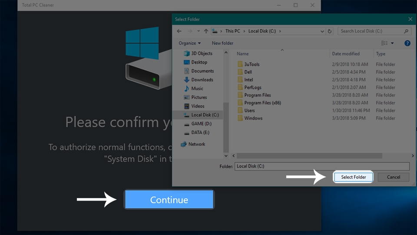Viewport: 417px width, 235px height.
Task: Cancel the Select Folder dialog
Action: [394, 177]
